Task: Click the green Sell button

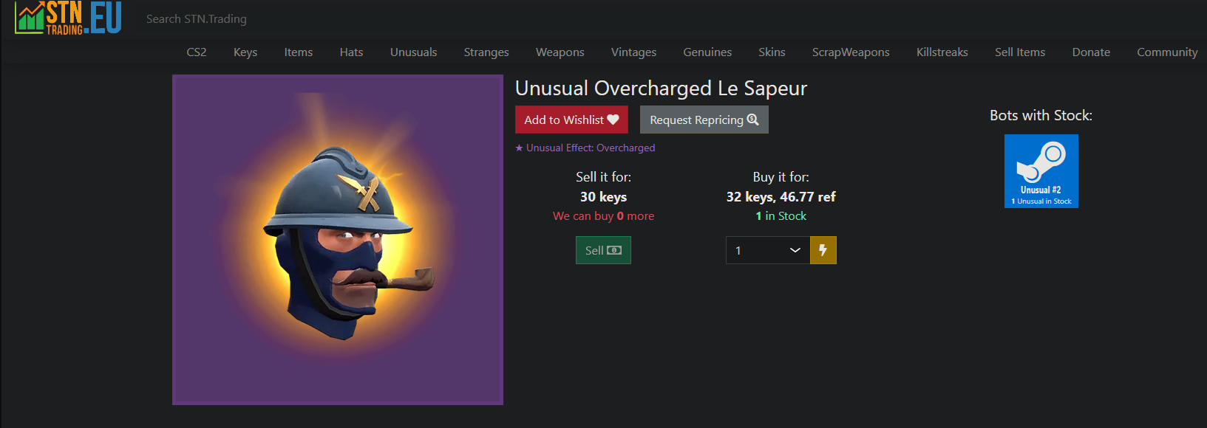Action: 603,250
